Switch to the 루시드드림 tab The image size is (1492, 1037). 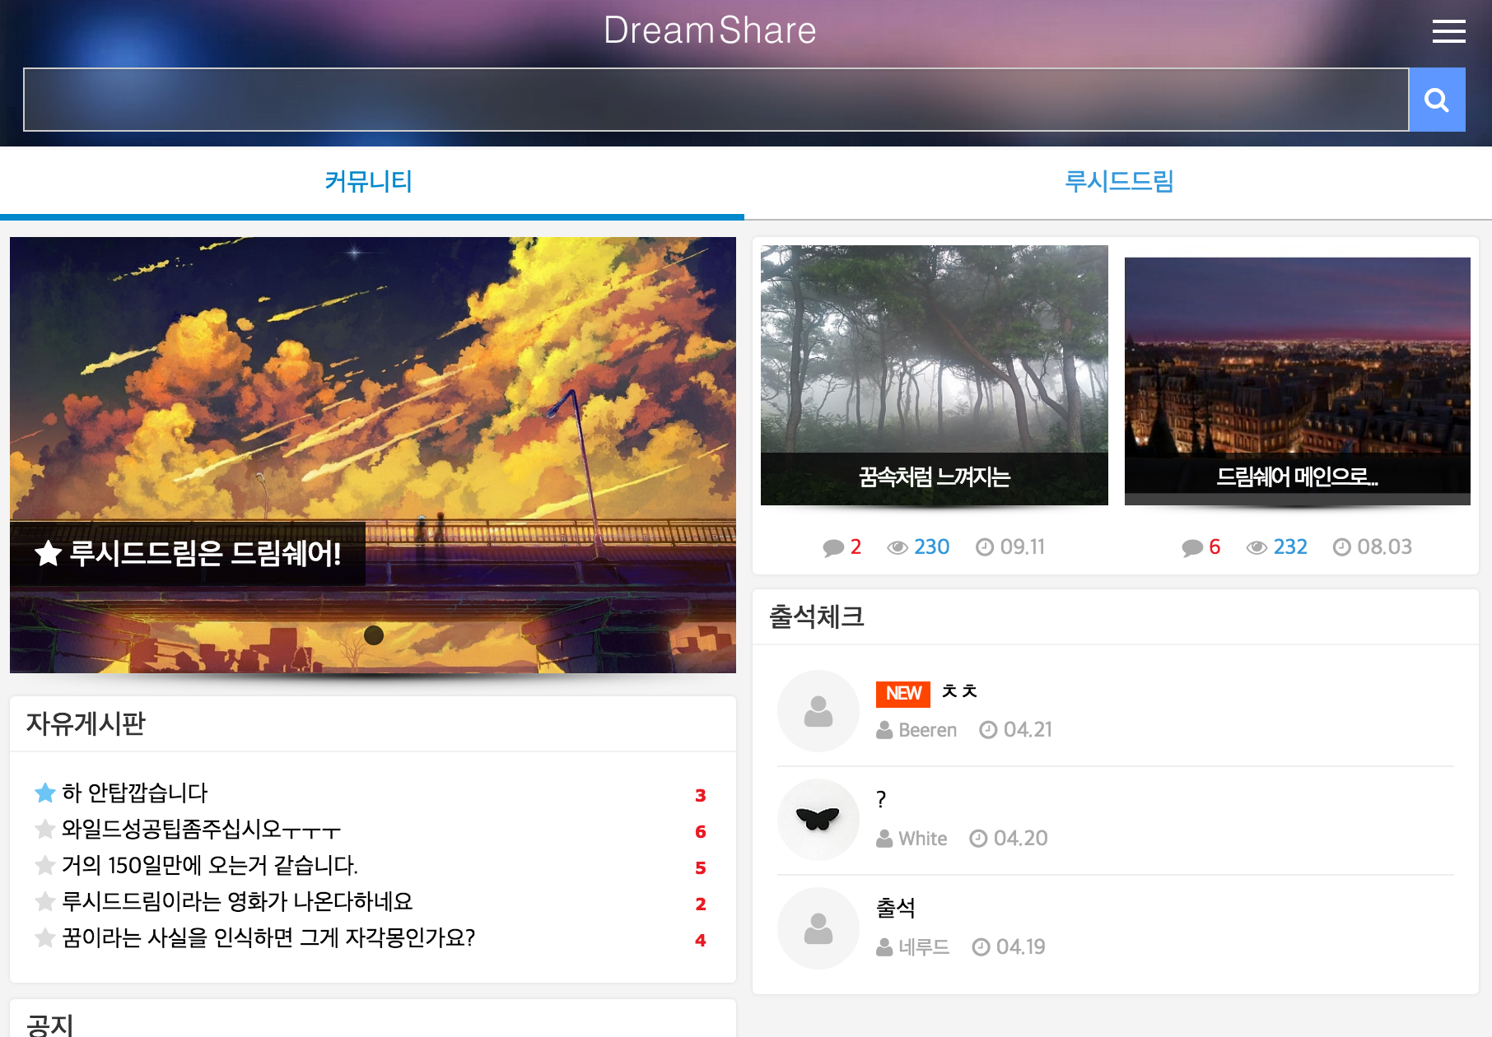point(1119,181)
